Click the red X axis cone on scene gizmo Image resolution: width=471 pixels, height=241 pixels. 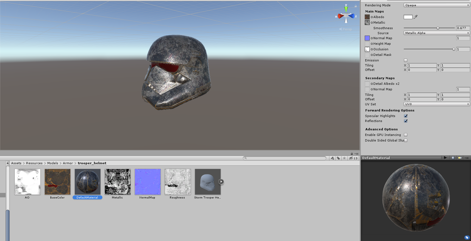pos(341,16)
